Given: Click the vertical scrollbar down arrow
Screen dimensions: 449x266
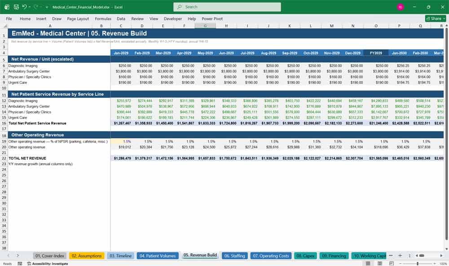Looking at the screenshot, I should click(x=446, y=249).
